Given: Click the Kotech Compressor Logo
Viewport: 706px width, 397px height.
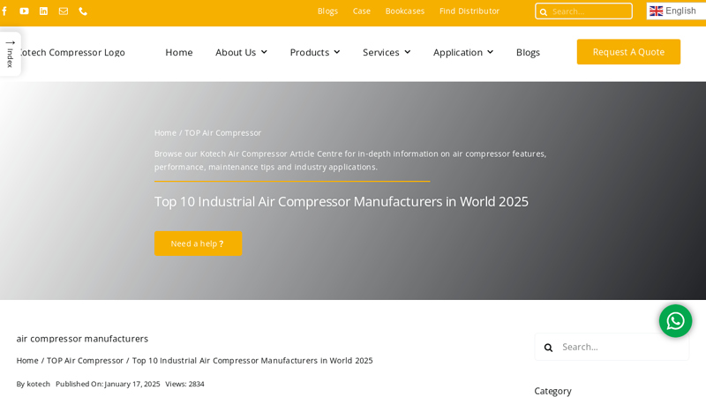Looking at the screenshot, I should pyautogui.click(x=71, y=52).
